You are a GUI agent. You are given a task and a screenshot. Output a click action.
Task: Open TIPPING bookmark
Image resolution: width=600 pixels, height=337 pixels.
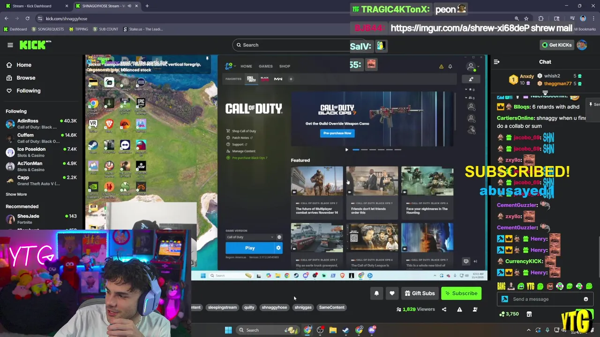point(78,29)
